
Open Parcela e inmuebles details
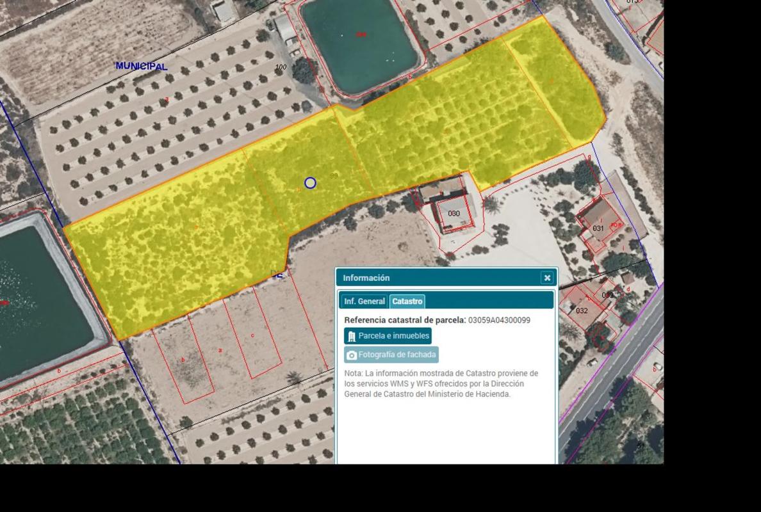coord(388,336)
